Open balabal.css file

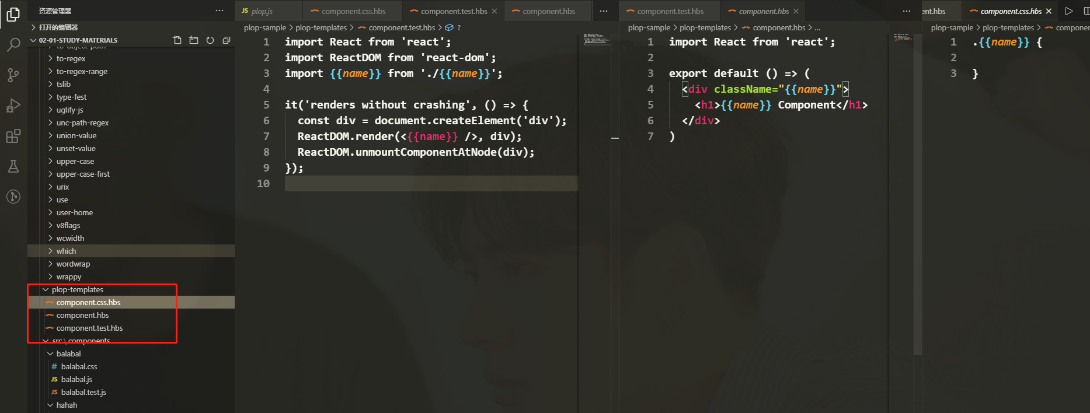(x=131, y=366)
